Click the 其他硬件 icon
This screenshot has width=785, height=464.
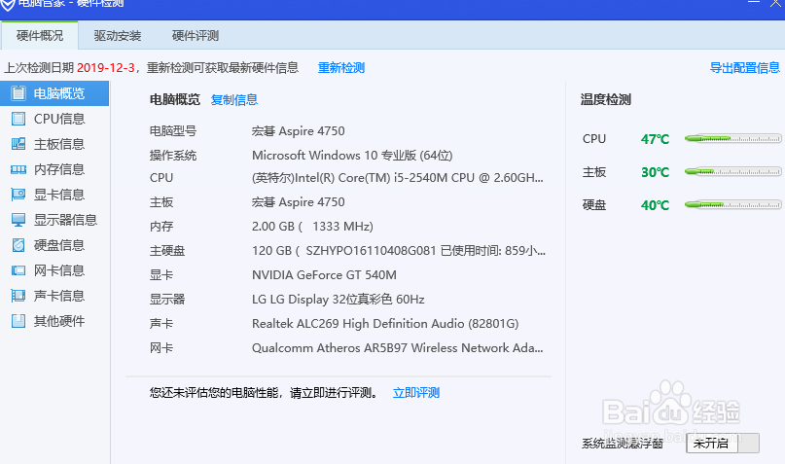pyautogui.click(x=18, y=321)
